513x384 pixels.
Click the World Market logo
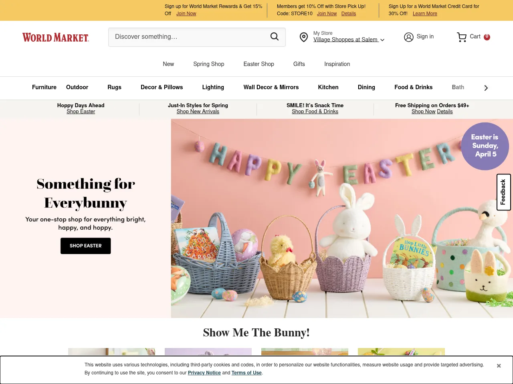point(56,38)
